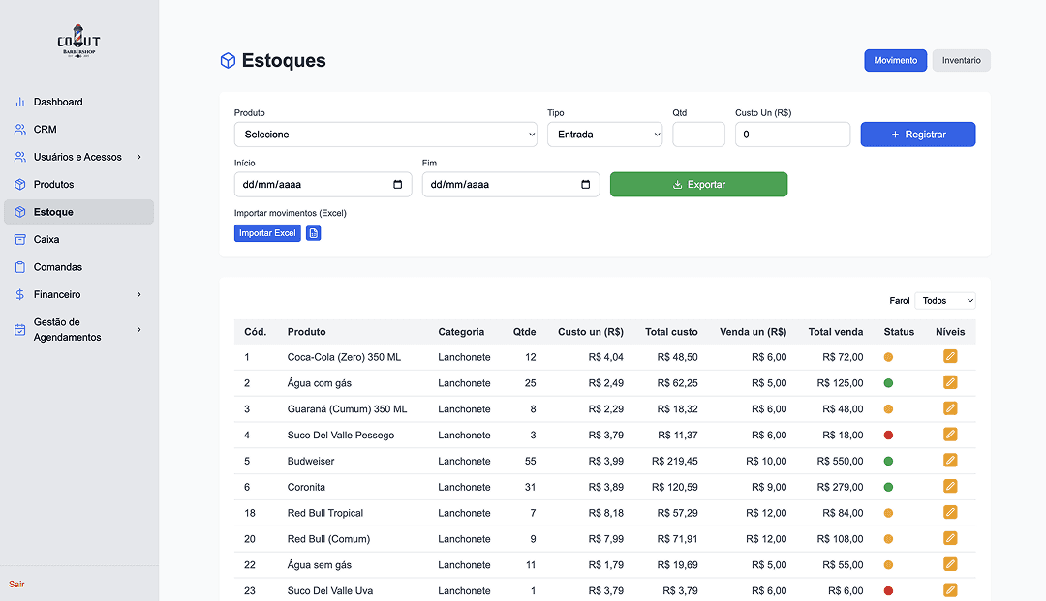Click the Qtd input field
The width and height of the screenshot is (1046, 601).
[x=698, y=135]
